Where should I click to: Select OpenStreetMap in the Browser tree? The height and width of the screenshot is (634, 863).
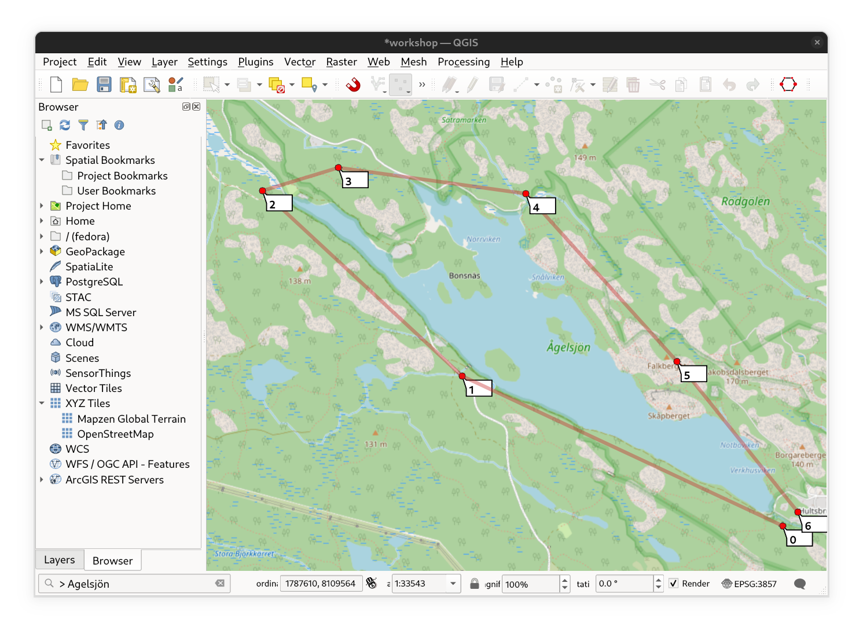(x=115, y=434)
